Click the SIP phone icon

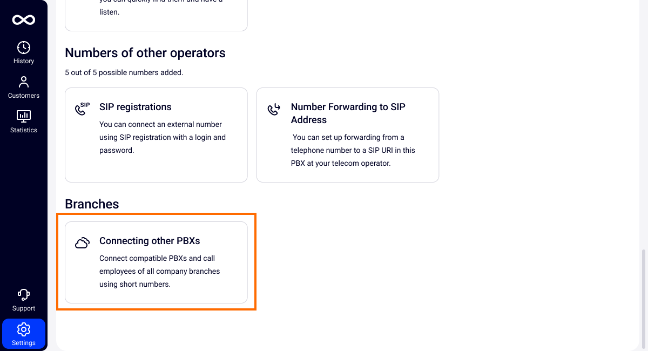pos(82,109)
